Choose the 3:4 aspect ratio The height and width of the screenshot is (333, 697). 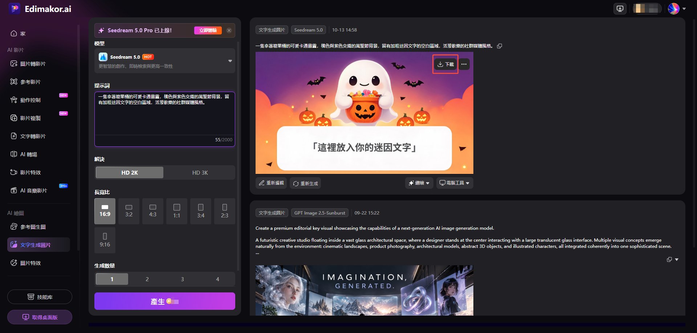tap(201, 211)
